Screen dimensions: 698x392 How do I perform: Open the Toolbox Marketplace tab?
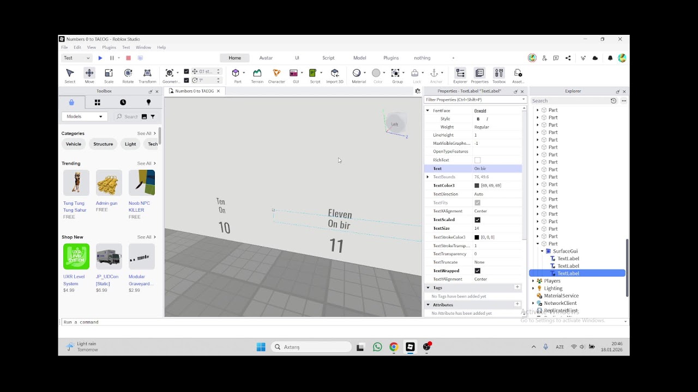(71, 102)
